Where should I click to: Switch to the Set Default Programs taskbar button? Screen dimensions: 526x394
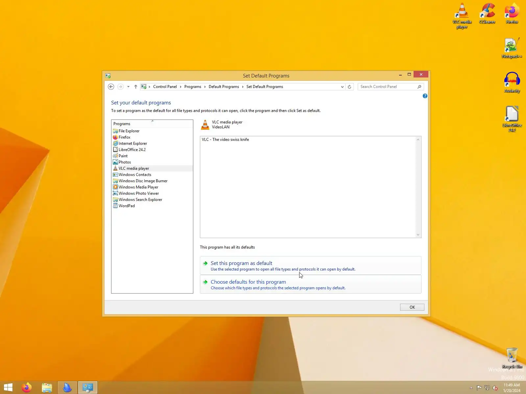click(88, 387)
